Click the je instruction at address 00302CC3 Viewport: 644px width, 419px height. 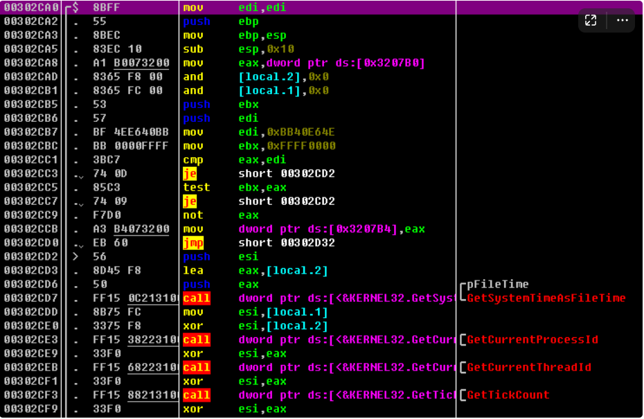click(x=190, y=174)
